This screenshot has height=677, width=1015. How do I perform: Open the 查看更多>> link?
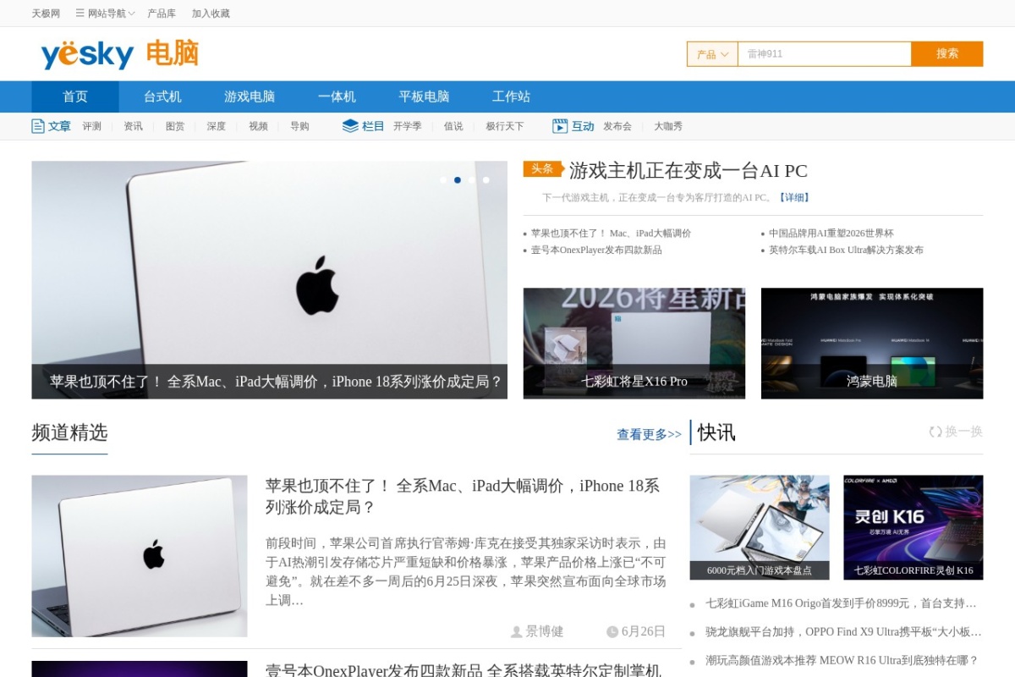point(649,434)
